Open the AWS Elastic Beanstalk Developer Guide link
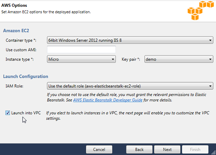This screenshot has width=216, height=155. tap(108, 100)
